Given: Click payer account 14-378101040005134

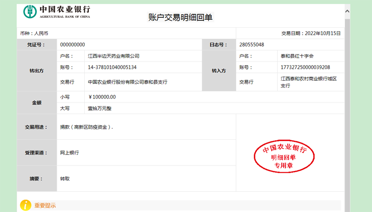Looking at the screenshot, I should click(x=112, y=67).
